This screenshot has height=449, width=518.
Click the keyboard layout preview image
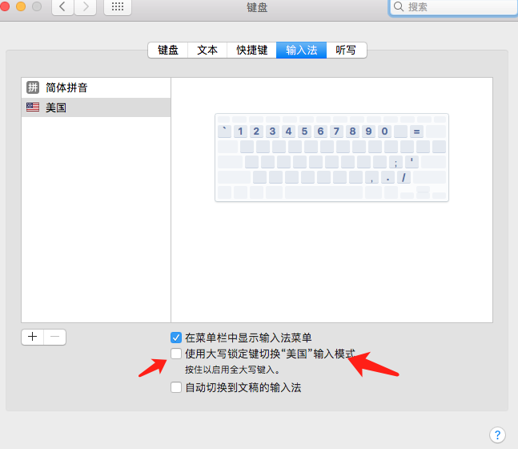click(331, 157)
